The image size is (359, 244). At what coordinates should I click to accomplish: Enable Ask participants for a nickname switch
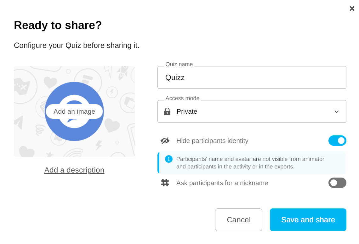coord(337,183)
